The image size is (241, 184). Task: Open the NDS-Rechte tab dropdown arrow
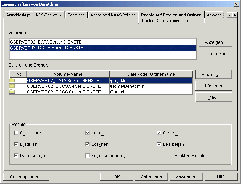tap(61, 15)
